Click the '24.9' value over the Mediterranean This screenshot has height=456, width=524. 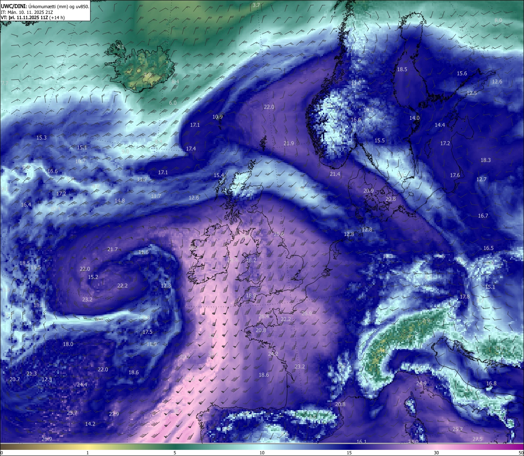point(421,383)
